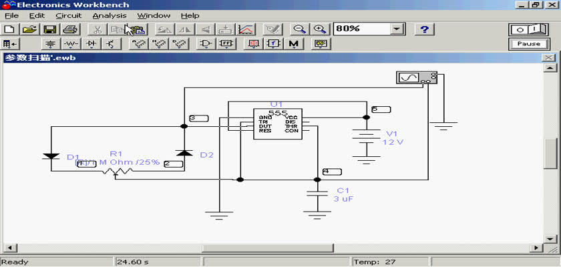Select the V1 12 V battery
Viewport: 561px width, 267px height.
click(367, 138)
